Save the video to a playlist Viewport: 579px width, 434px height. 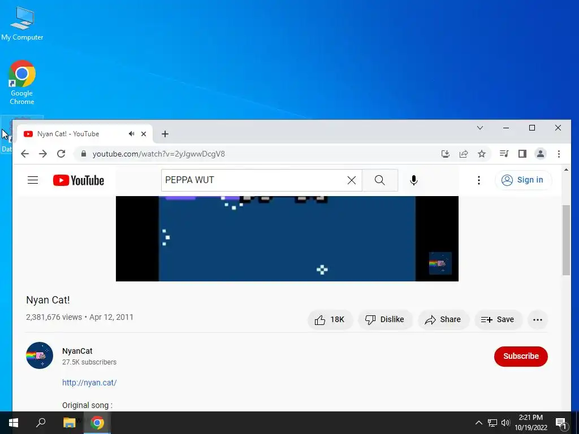click(x=498, y=320)
